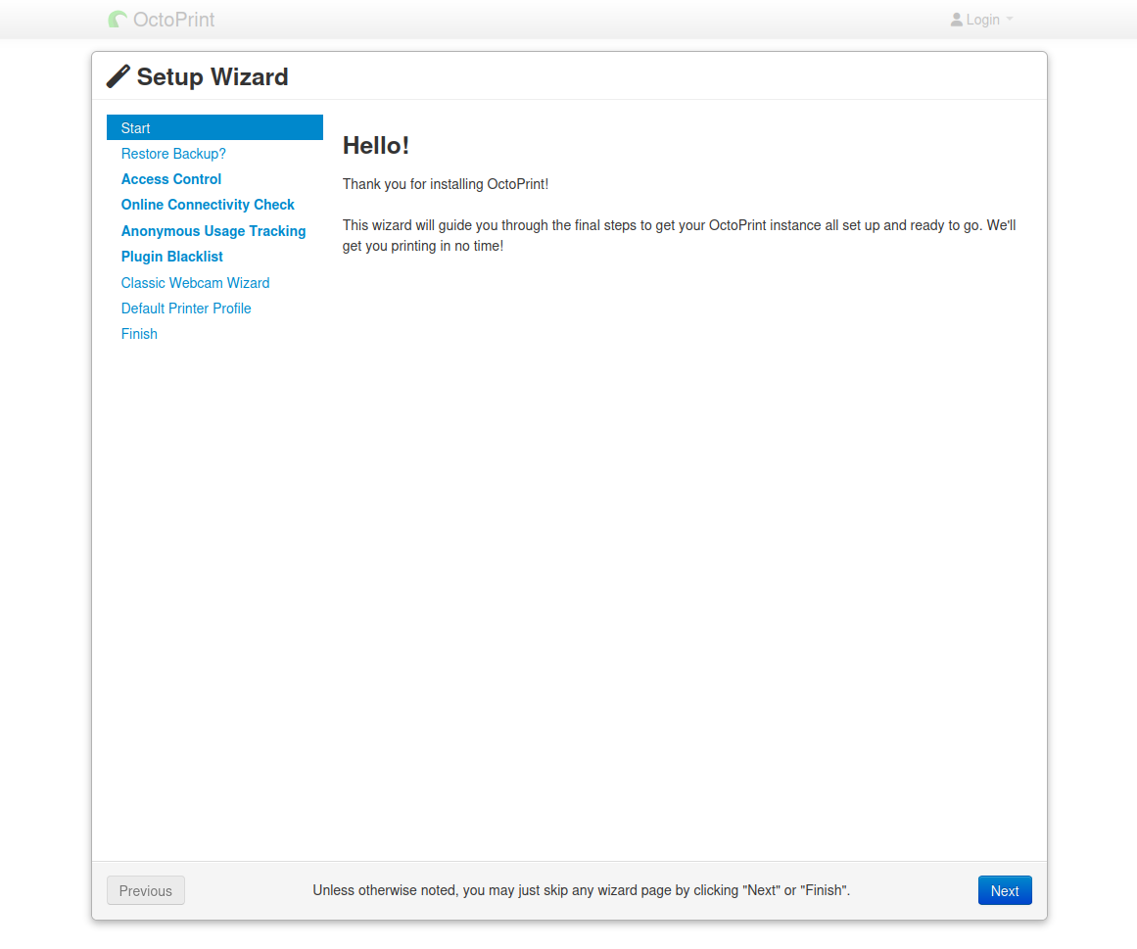Click the OctoPrint tentacle logo icon
This screenshot has height=949, width=1137.
point(118,20)
